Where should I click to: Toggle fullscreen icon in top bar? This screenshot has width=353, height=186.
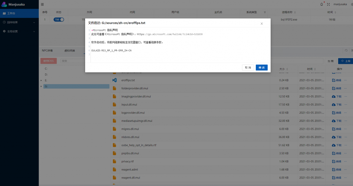pyautogui.click(x=329, y=4)
